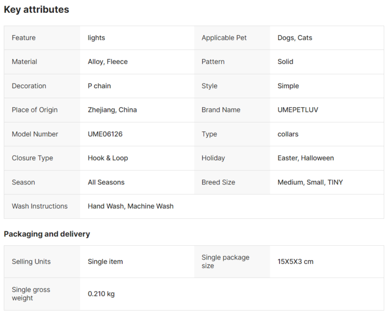Viewport: 386px width, 315px height.
Task: Select the Feature value lights
Action: click(96, 37)
